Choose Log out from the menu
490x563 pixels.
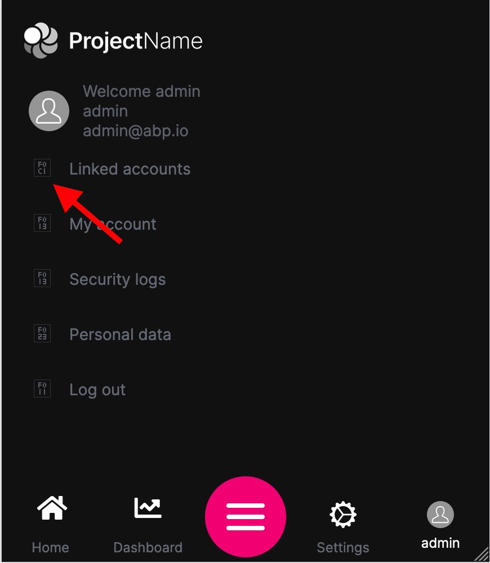[x=97, y=390]
